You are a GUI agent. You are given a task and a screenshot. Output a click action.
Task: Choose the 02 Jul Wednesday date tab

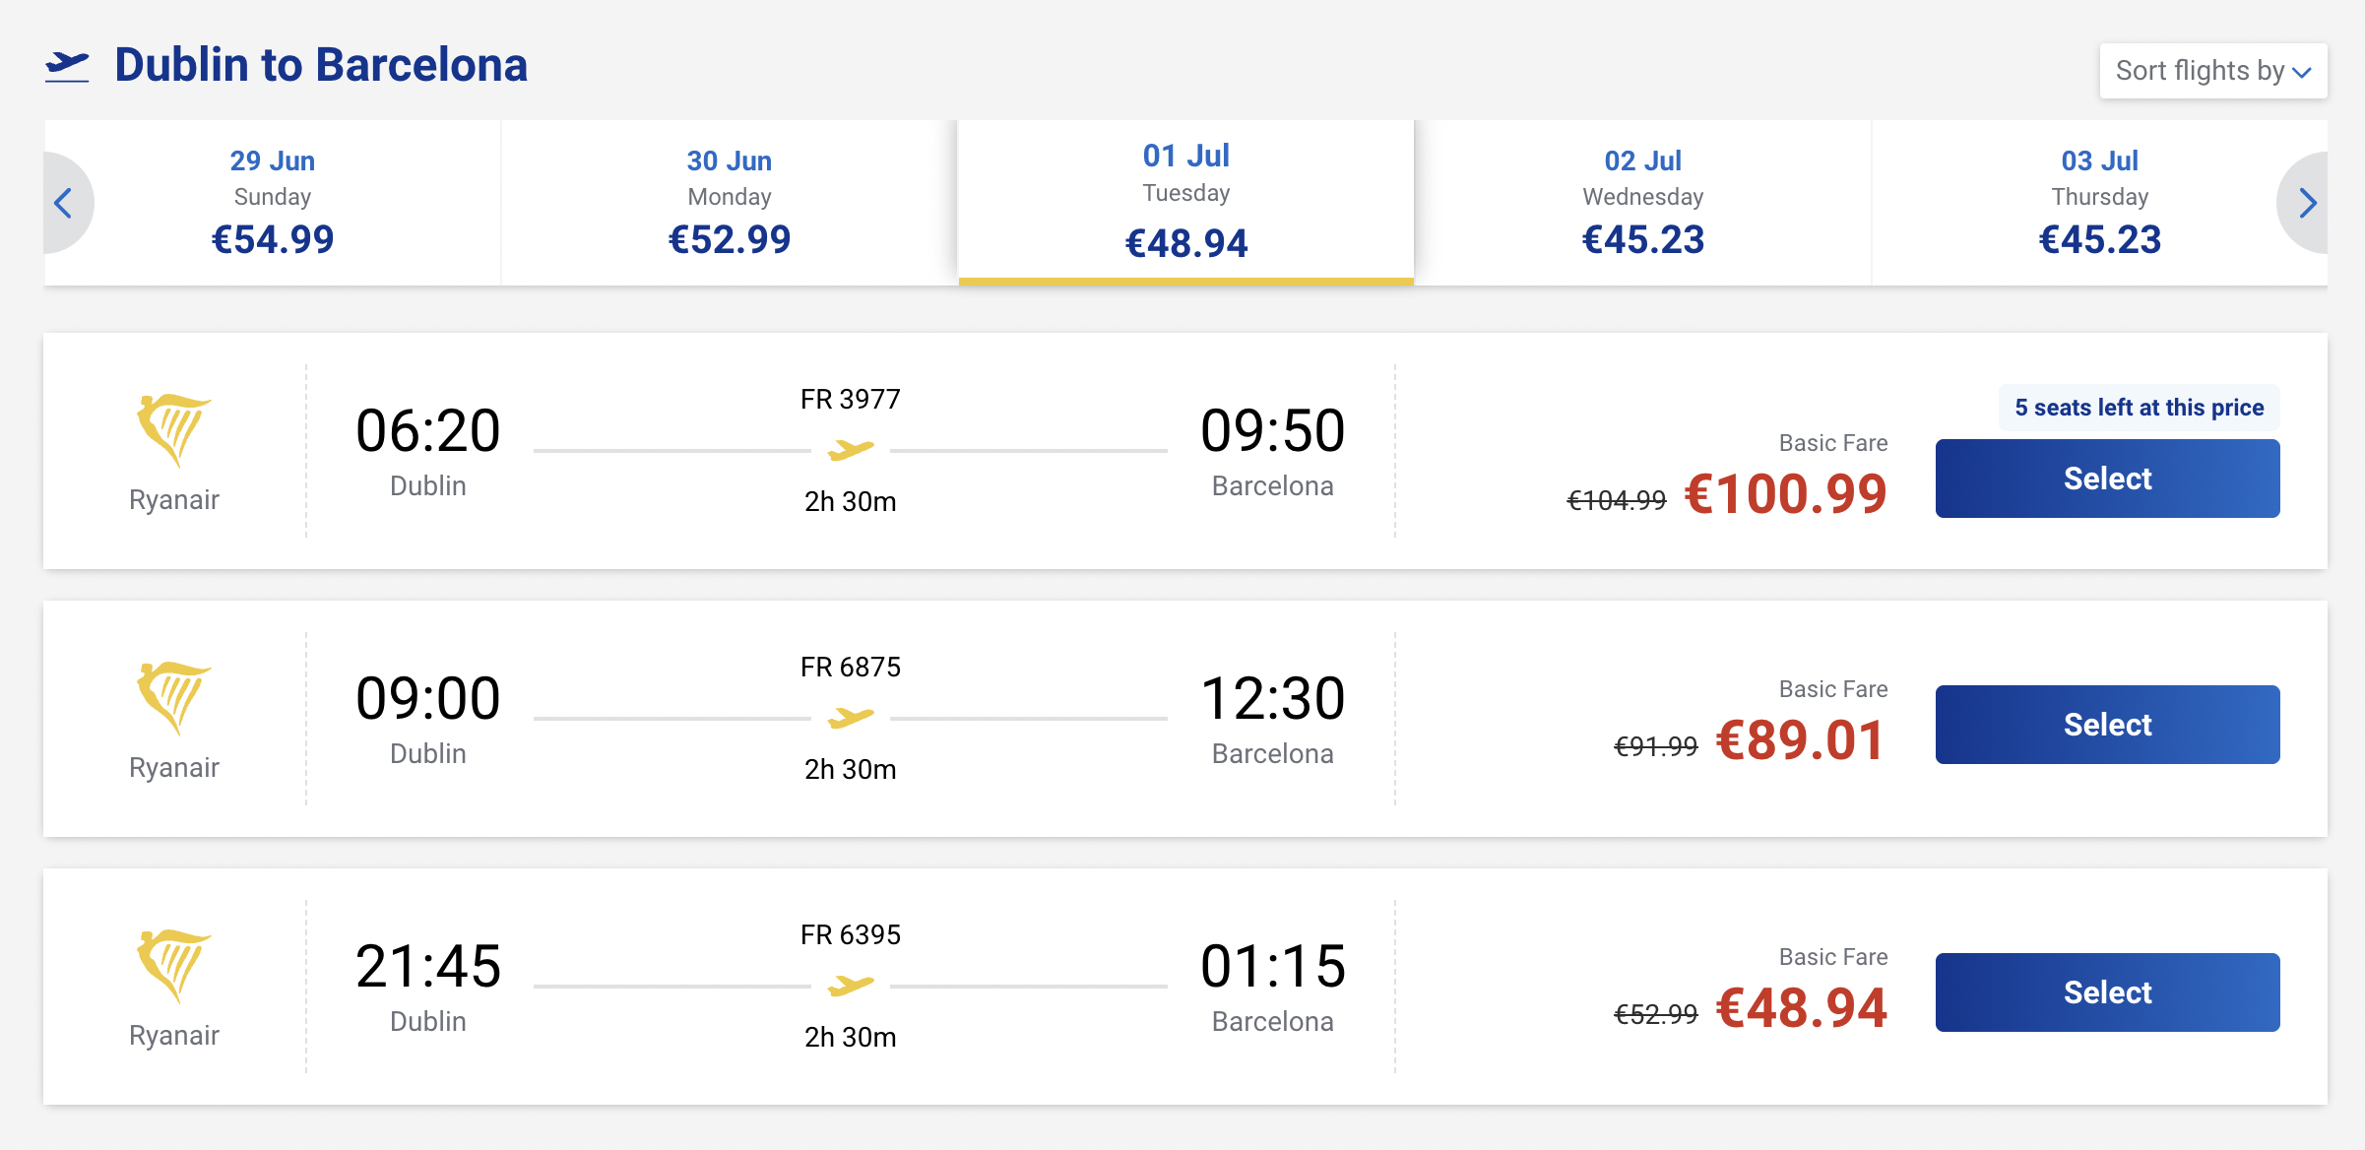tap(1642, 203)
